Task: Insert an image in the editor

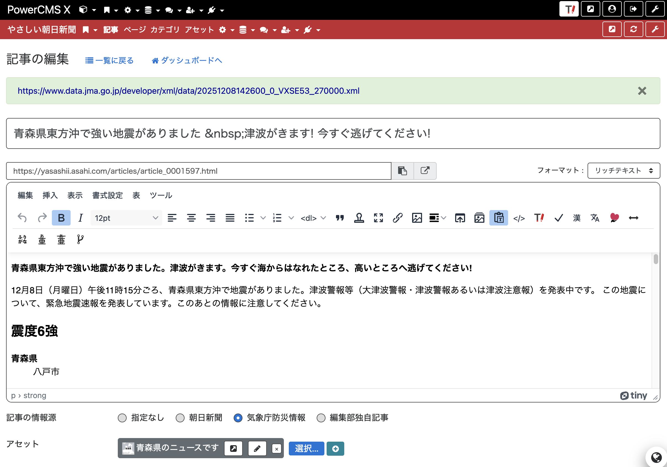Action: point(417,218)
